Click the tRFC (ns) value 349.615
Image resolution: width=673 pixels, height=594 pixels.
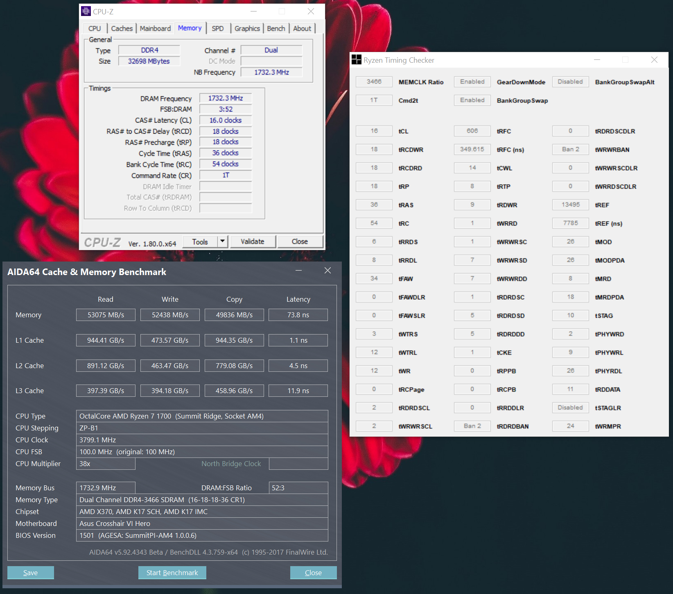click(x=472, y=149)
